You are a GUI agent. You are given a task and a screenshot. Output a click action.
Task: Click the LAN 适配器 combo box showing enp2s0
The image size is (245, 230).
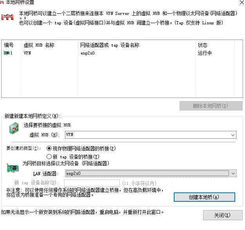(x=151, y=173)
